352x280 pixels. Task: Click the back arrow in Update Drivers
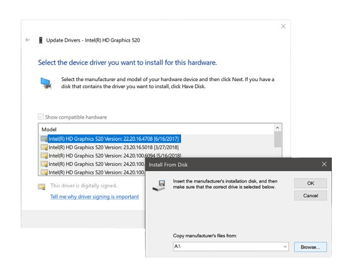pyautogui.click(x=28, y=40)
